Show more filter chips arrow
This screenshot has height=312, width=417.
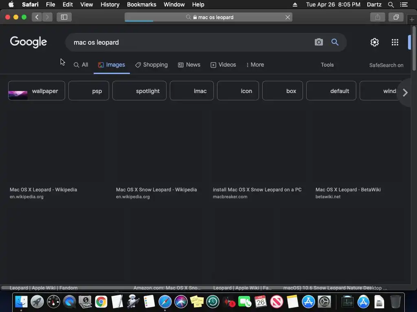pos(405,92)
